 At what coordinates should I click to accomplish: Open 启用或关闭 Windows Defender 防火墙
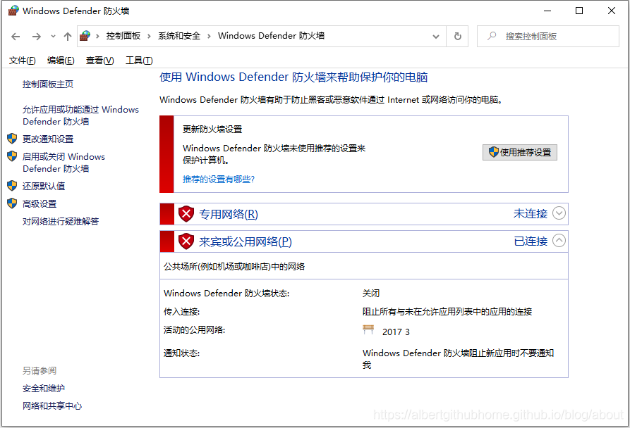64,163
